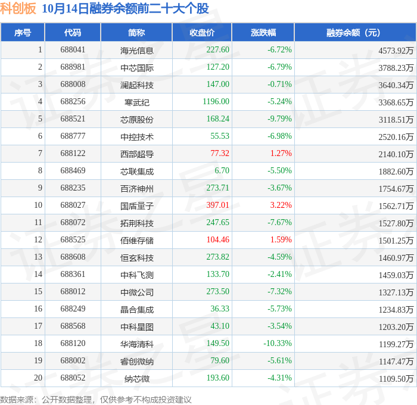Click closing price 133.70
This screenshot has height=405, width=417.
click(x=218, y=275)
